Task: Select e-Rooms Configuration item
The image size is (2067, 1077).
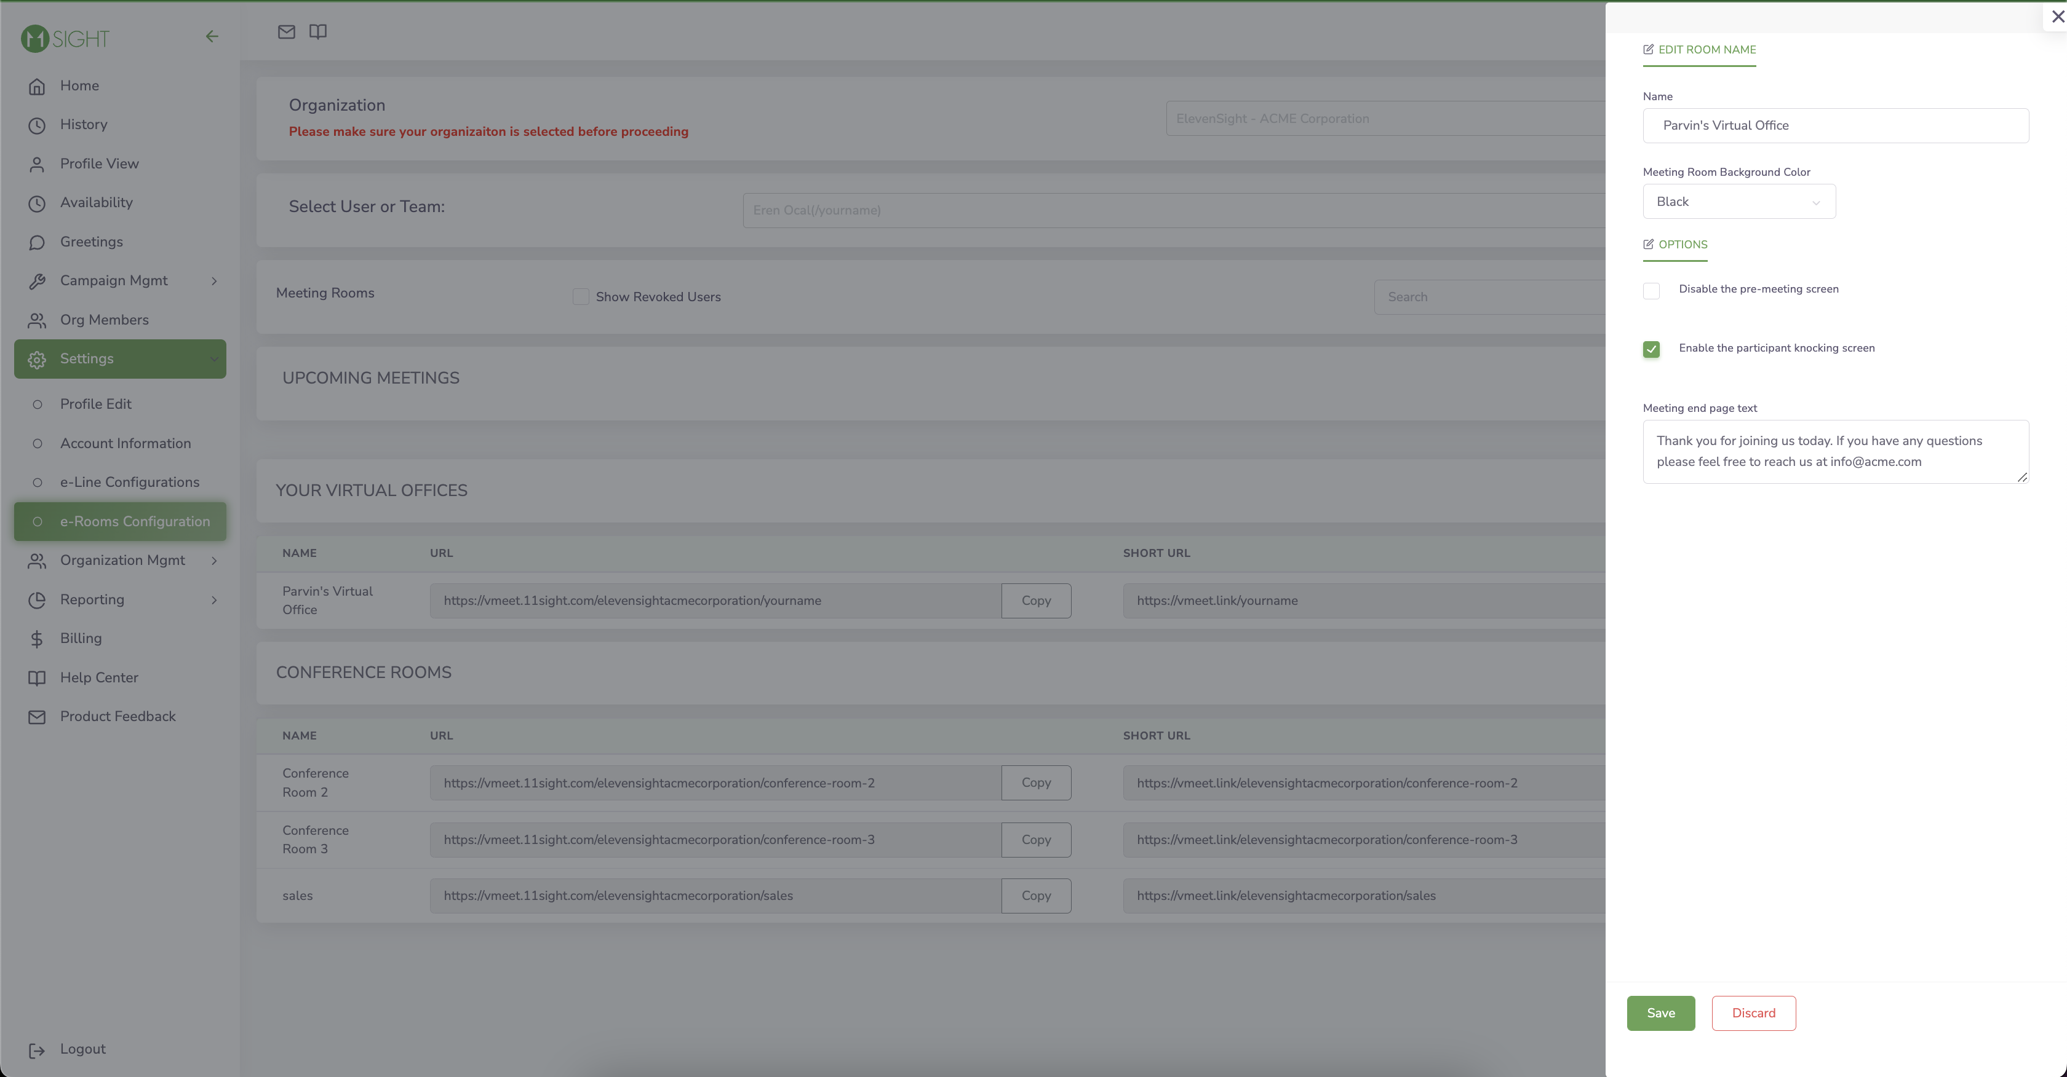Action: point(119,521)
